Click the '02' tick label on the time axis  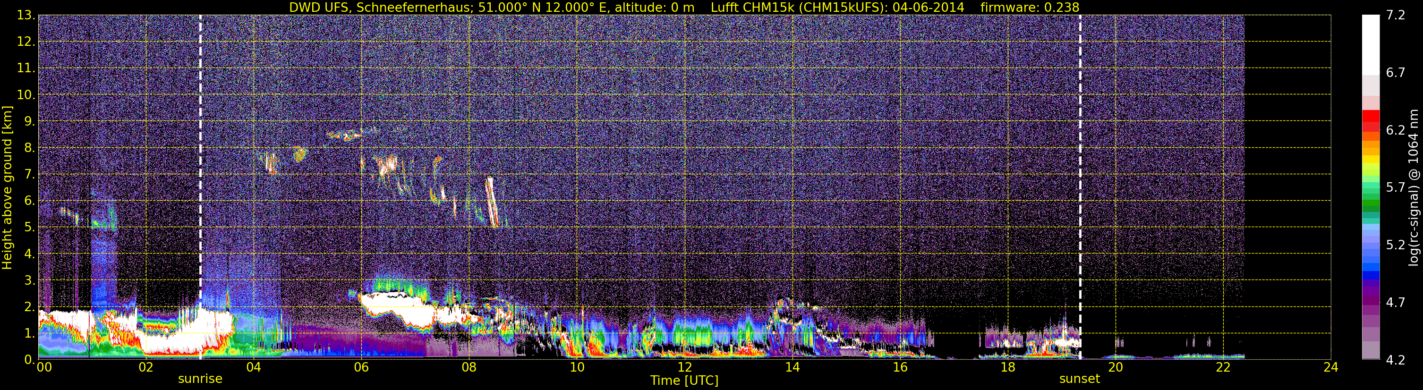click(146, 367)
